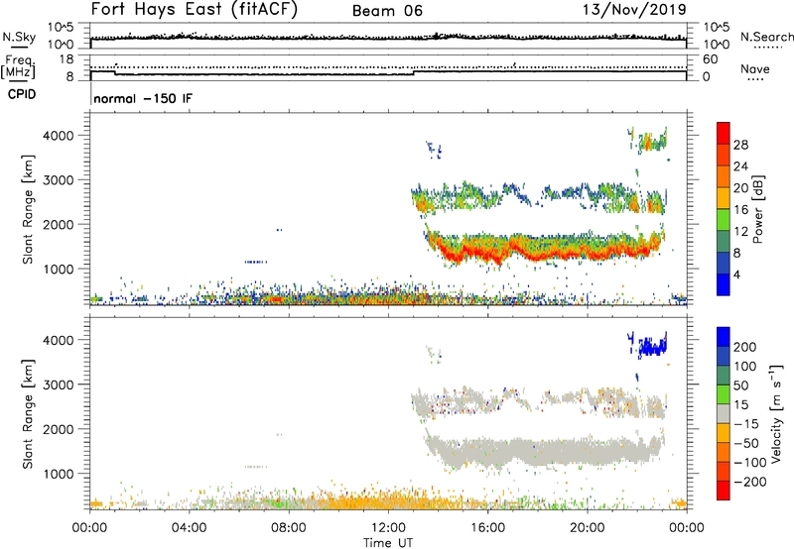Click the gray segment of Velocity colorbar
The width and height of the screenshot is (794, 549).
[x=724, y=413]
